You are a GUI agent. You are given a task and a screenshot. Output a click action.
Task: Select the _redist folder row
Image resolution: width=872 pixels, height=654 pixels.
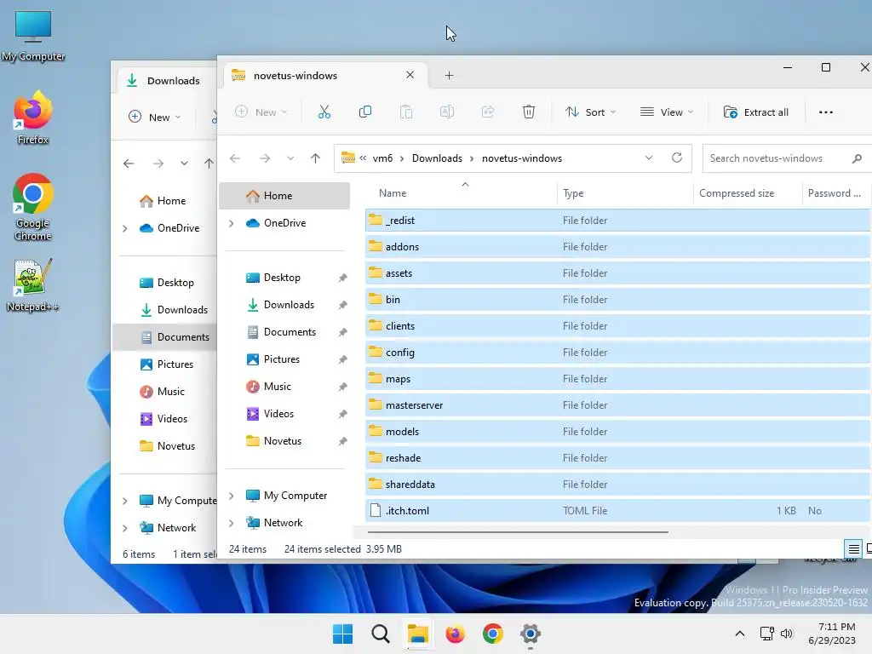617,221
